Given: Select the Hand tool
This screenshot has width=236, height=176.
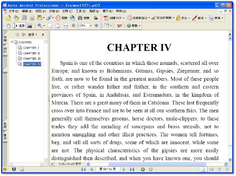Looking at the screenshot, I should [x=8, y=26].
